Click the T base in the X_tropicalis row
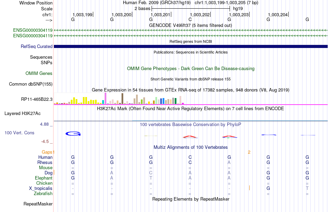This screenshot has width=328, height=212. 307,189
